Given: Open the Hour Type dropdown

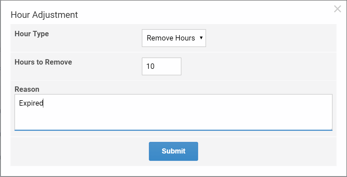Looking at the screenshot, I should pyautogui.click(x=173, y=38).
